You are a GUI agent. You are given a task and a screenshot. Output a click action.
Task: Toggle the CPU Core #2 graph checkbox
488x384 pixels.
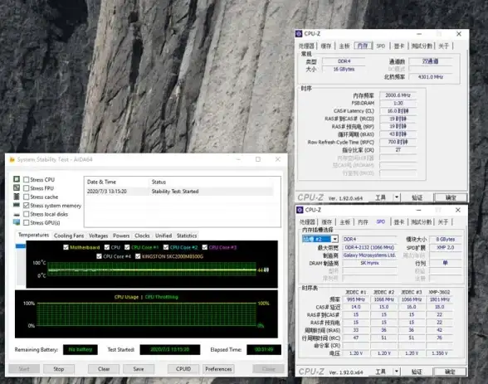166,247
